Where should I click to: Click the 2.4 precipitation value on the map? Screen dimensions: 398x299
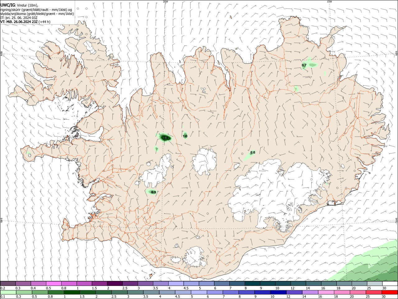pos(165,138)
